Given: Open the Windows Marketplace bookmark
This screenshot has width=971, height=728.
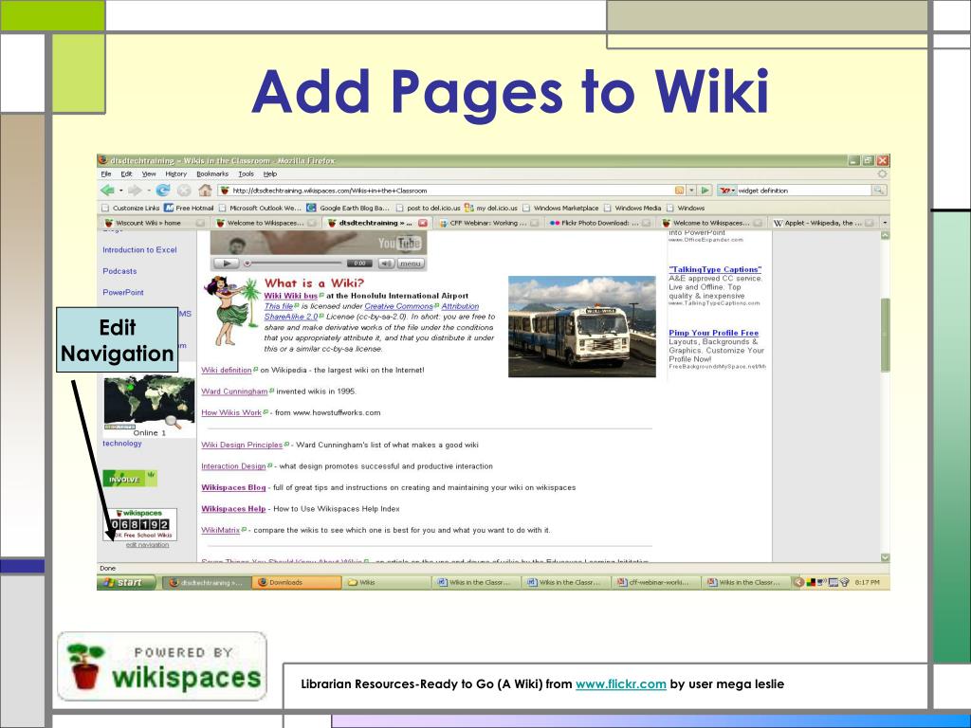Looking at the screenshot, I should [x=560, y=208].
